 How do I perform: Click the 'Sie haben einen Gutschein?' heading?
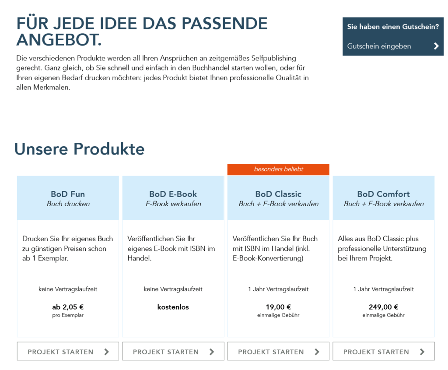coord(393,27)
